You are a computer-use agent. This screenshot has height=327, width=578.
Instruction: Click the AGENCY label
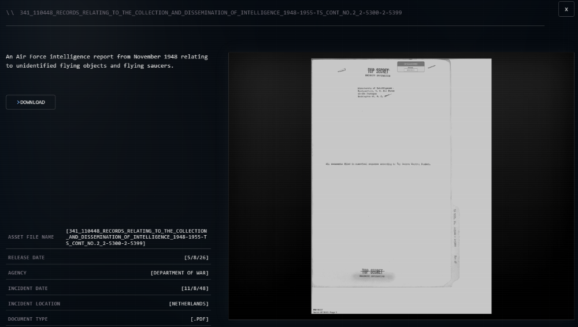pyautogui.click(x=17, y=273)
